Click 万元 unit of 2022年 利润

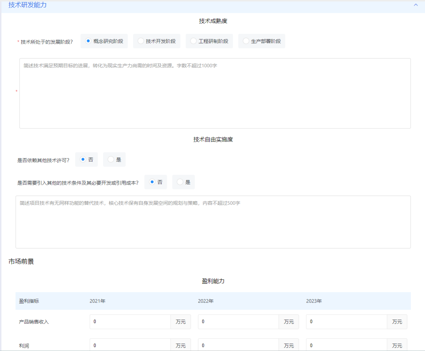pos(289,345)
